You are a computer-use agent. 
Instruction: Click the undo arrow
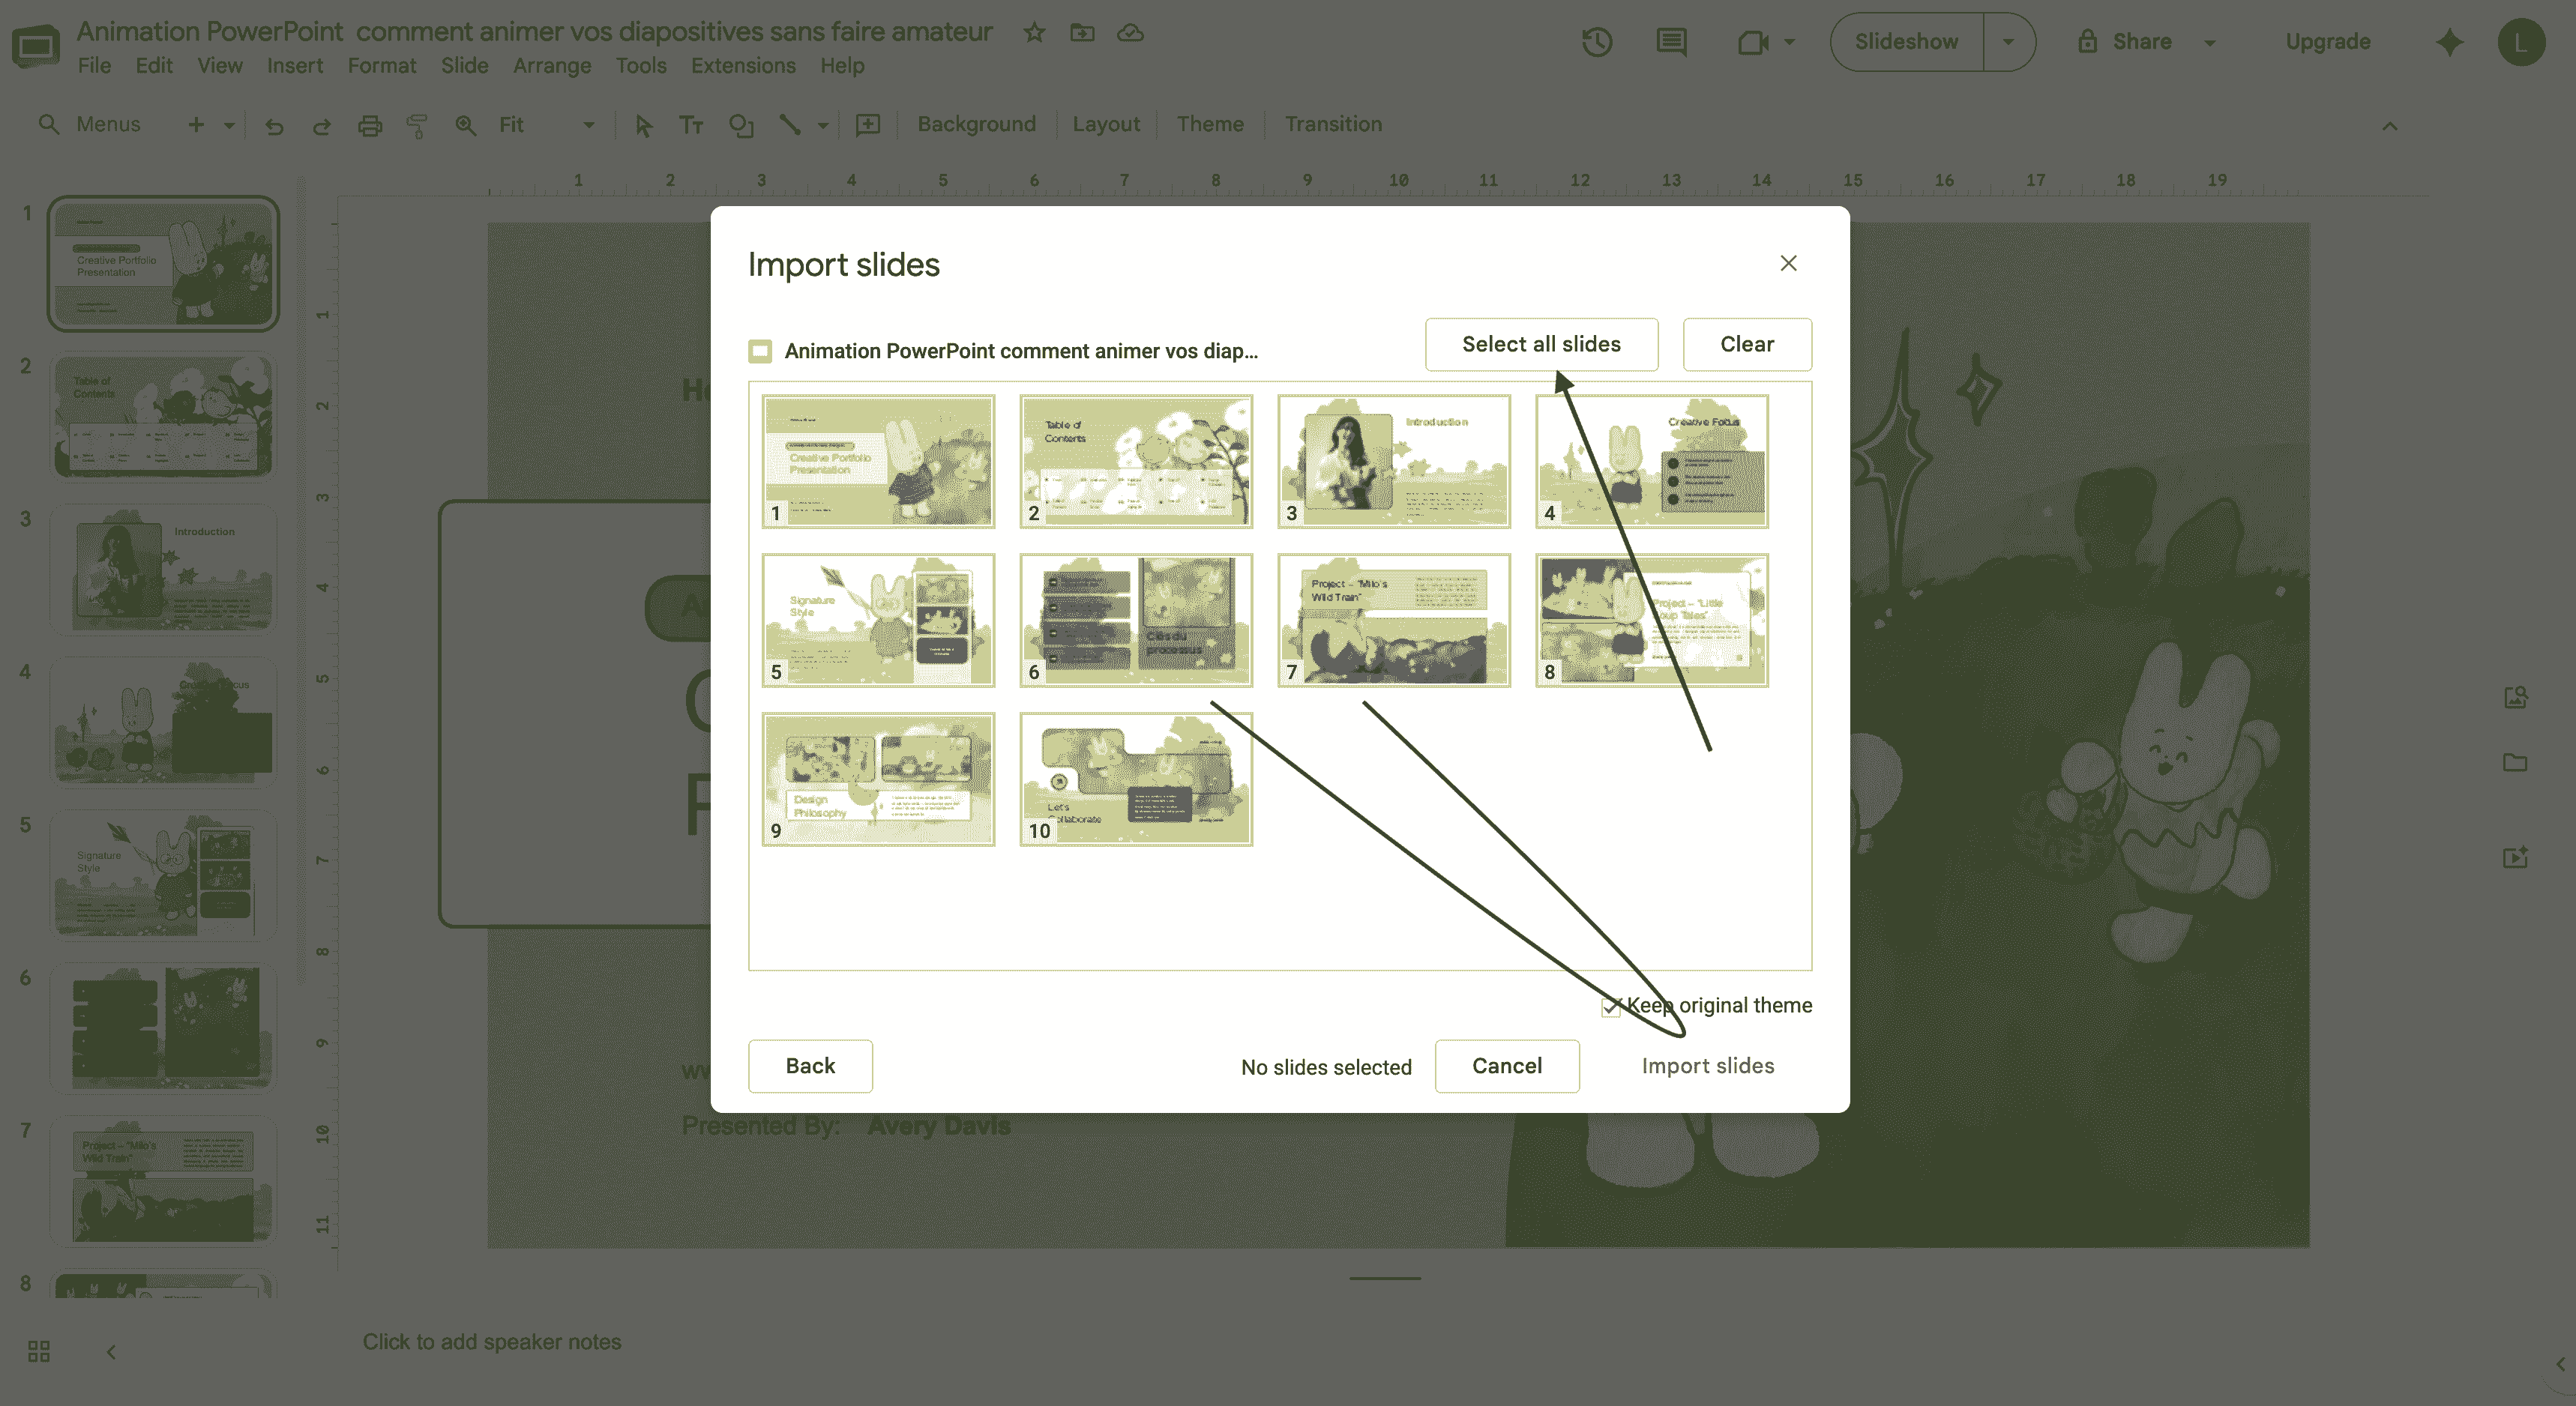point(274,125)
